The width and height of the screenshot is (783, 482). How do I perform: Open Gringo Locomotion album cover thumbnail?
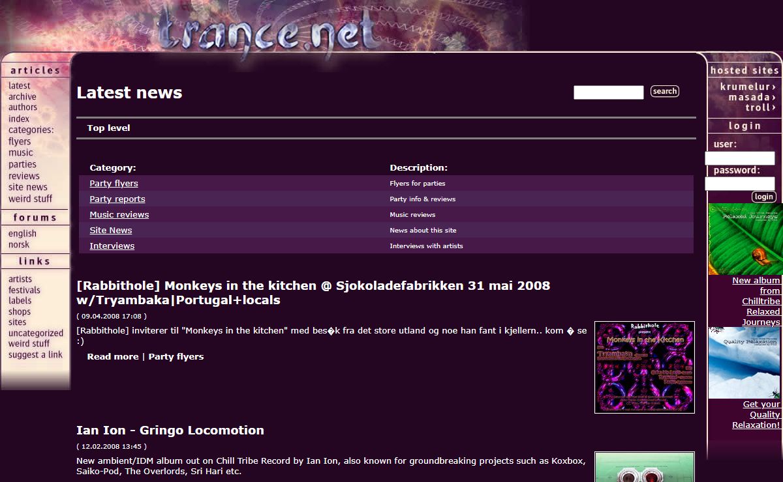coord(644,466)
